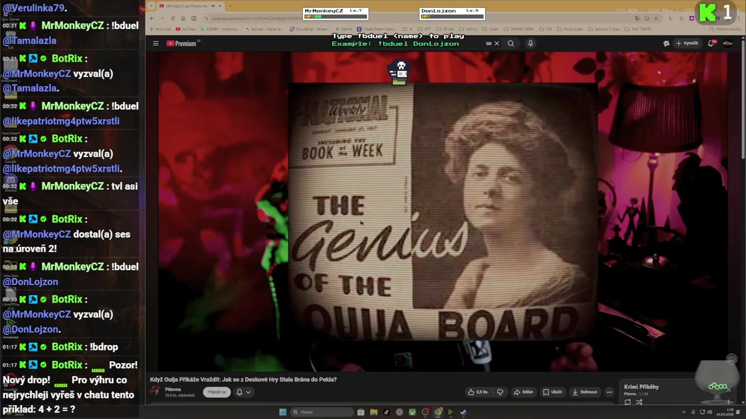Switch to Chrome icon in taskbar
The height and width of the screenshot is (419, 746).
click(438, 412)
